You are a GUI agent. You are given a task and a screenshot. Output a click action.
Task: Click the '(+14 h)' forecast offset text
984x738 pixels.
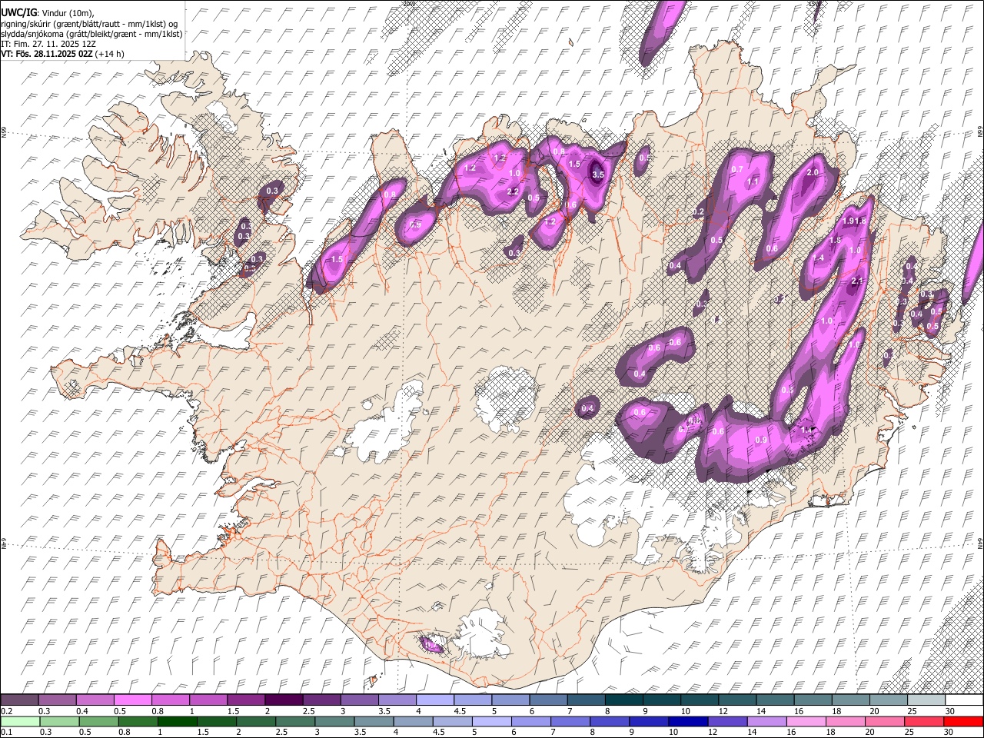point(109,54)
